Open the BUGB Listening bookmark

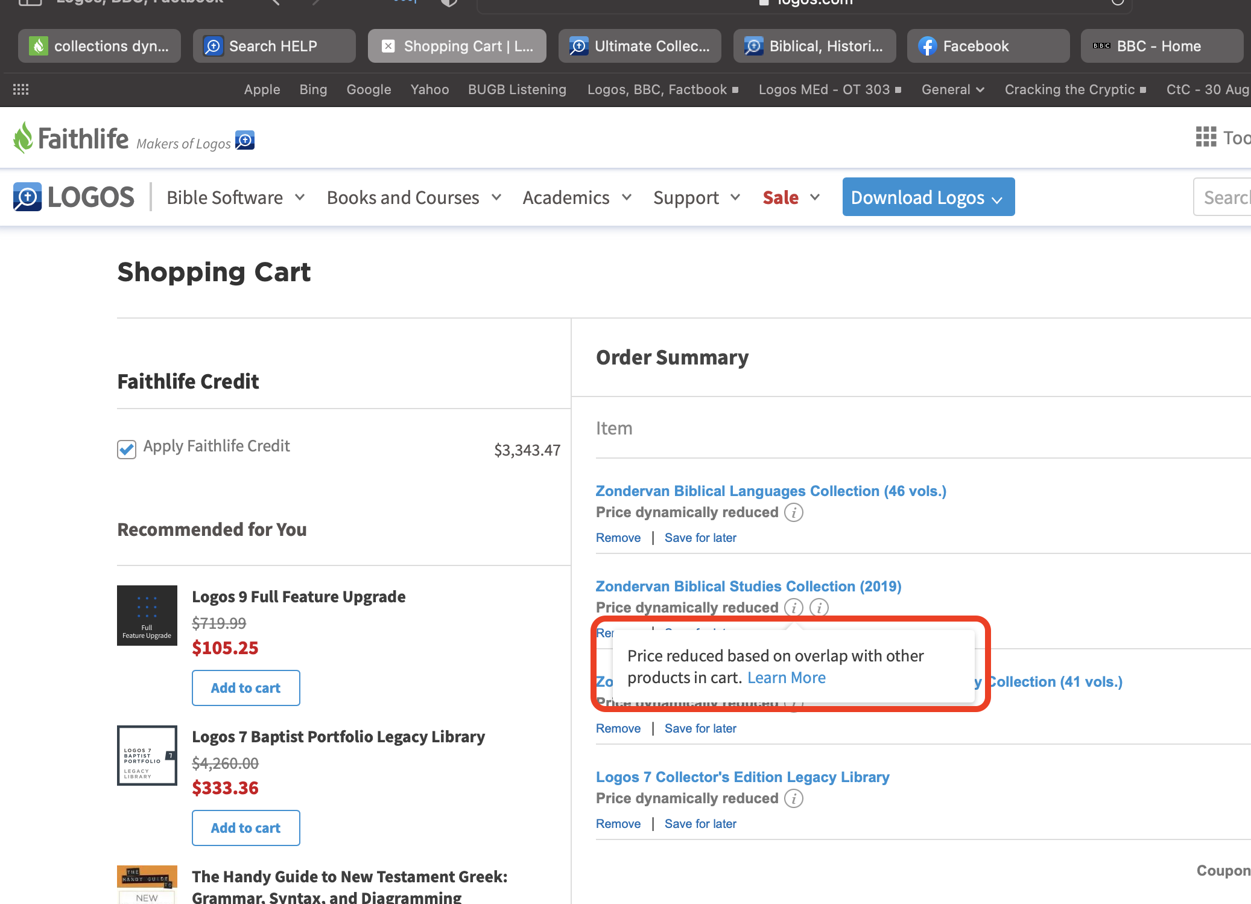pos(517,89)
